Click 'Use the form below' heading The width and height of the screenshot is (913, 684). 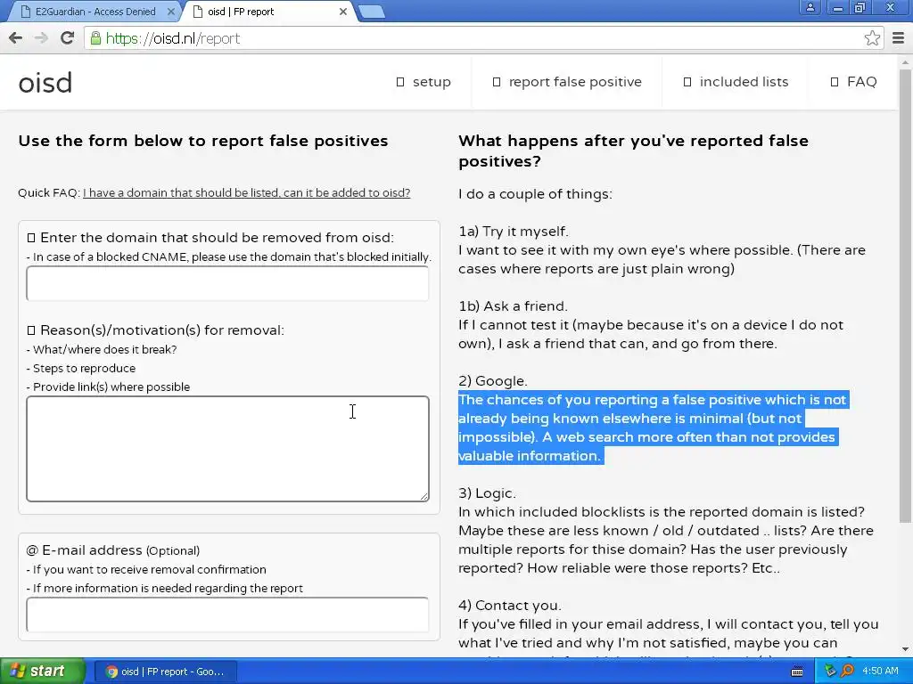pyautogui.click(x=203, y=141)
